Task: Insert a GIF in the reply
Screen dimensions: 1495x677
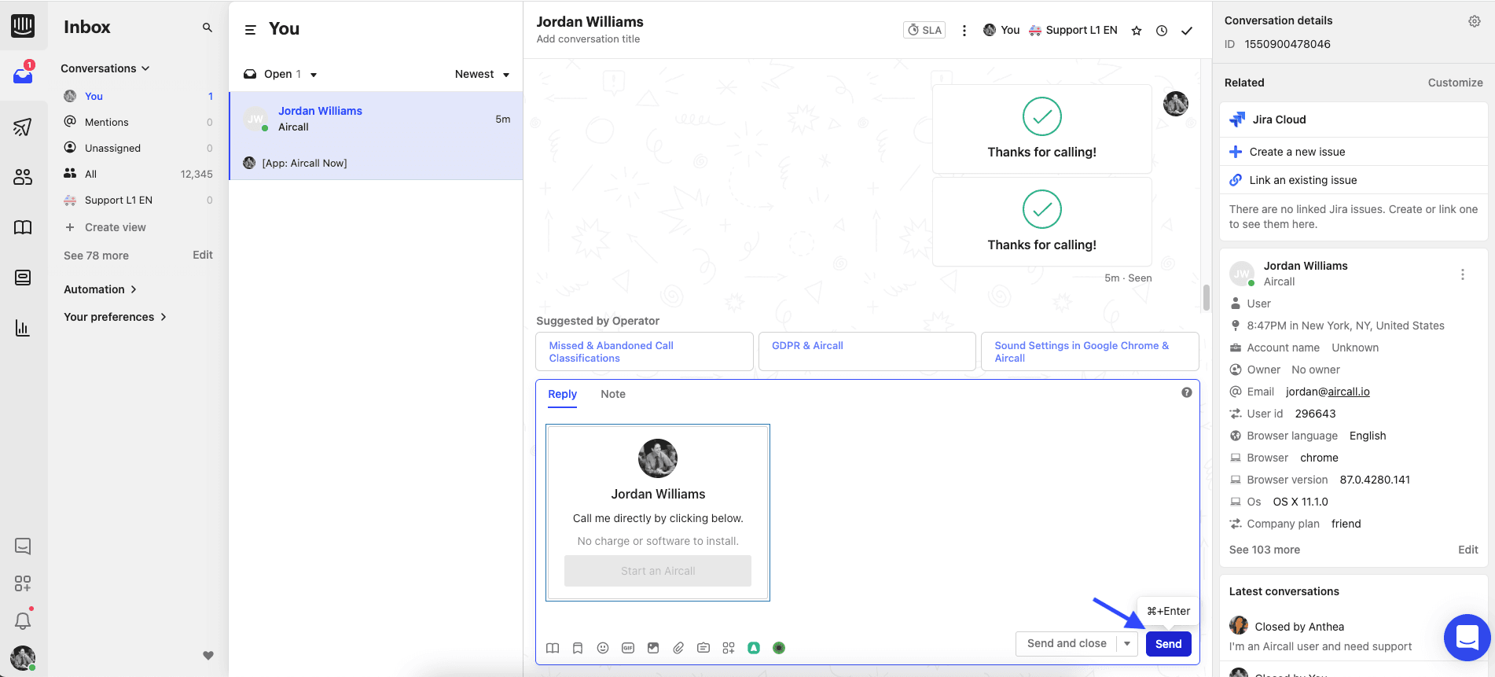Action: click(x=628, y=648)
